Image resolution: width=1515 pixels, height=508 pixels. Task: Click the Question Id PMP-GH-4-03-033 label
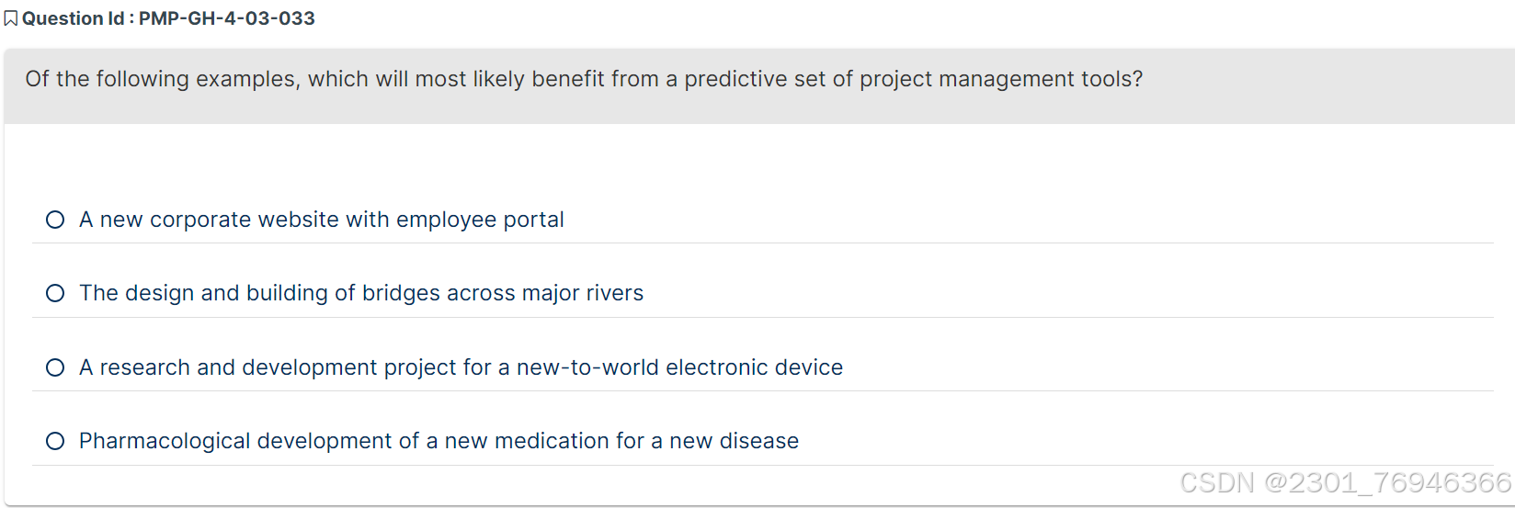coord(168,18)
